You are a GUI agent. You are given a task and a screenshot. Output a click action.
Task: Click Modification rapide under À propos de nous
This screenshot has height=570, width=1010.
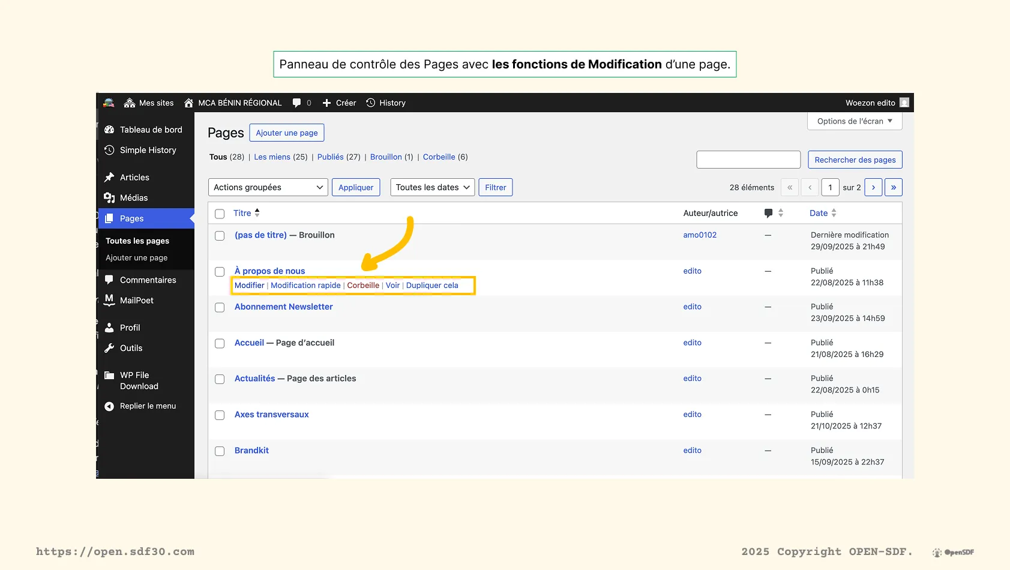pyautogui.click(x=305, y=286)
